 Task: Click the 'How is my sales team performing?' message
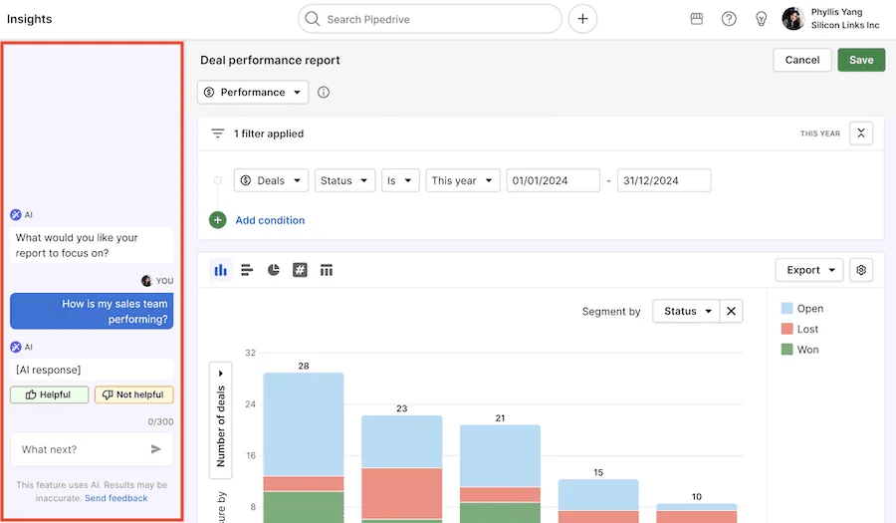pyautogui.click(x=92, y=311)
